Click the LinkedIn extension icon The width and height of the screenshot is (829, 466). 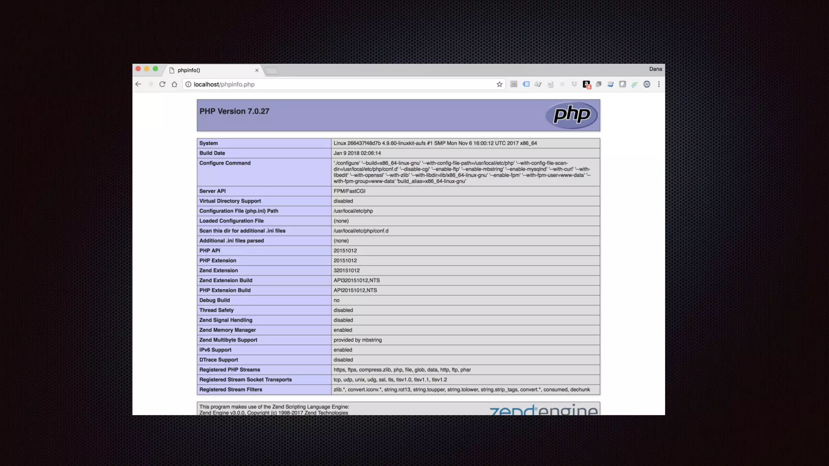514,84
